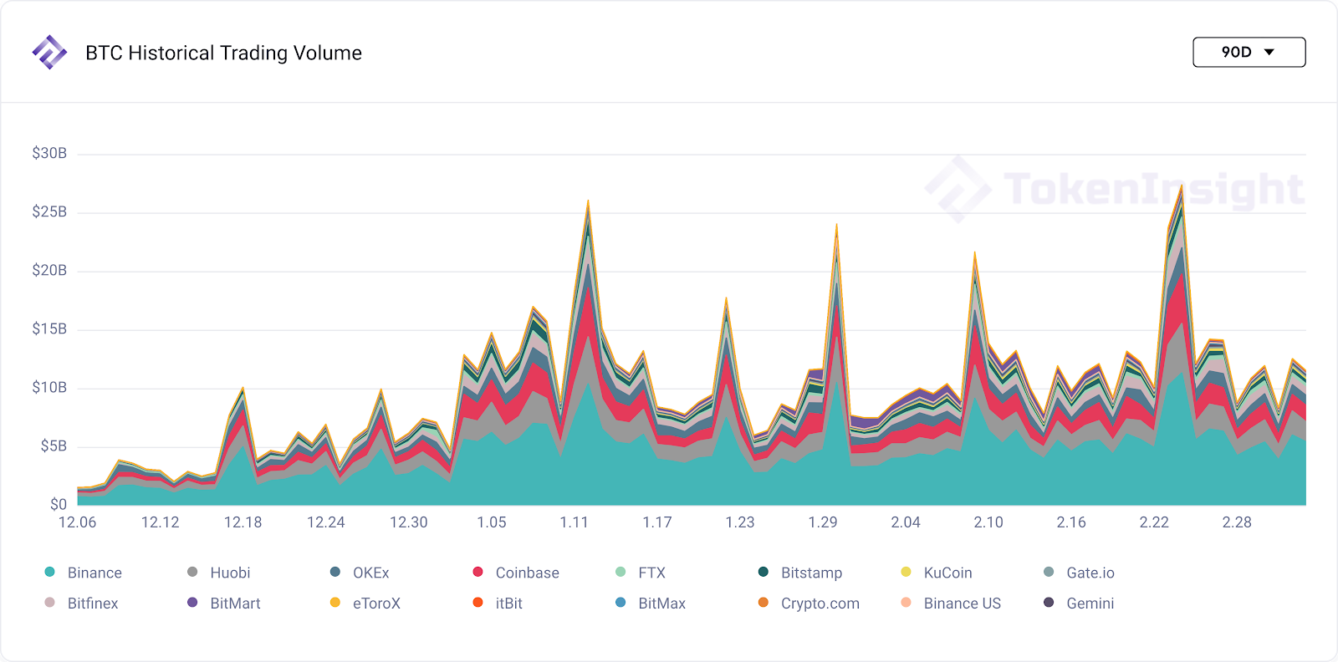
Task: Toggle Huobi series in the legend
Action: tap(218, 573)
